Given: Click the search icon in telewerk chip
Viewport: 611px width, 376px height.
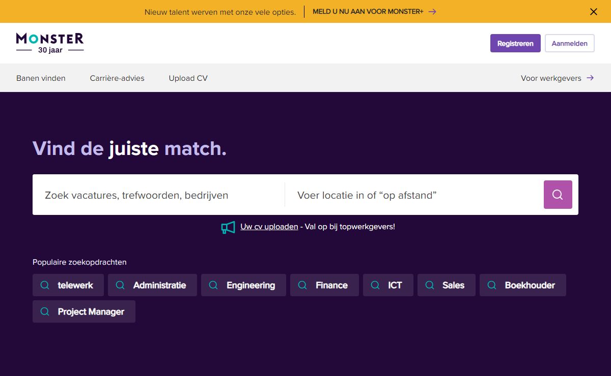Looking at the screenshot, I should coord(45,285).
